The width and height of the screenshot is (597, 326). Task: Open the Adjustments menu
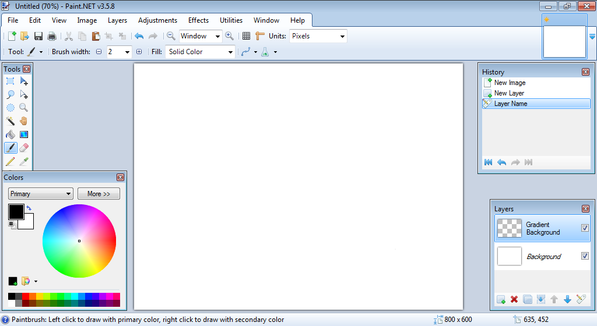click(x=157, y=20)
